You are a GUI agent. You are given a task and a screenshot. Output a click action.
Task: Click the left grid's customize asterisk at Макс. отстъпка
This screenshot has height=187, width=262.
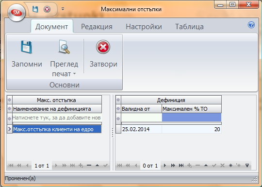(x=10, y=100)
